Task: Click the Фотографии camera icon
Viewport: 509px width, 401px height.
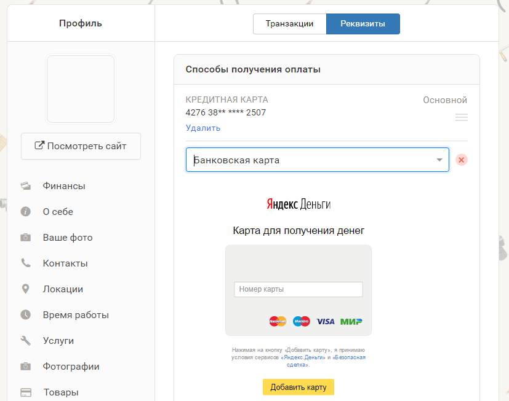Action: pos(26,367)
